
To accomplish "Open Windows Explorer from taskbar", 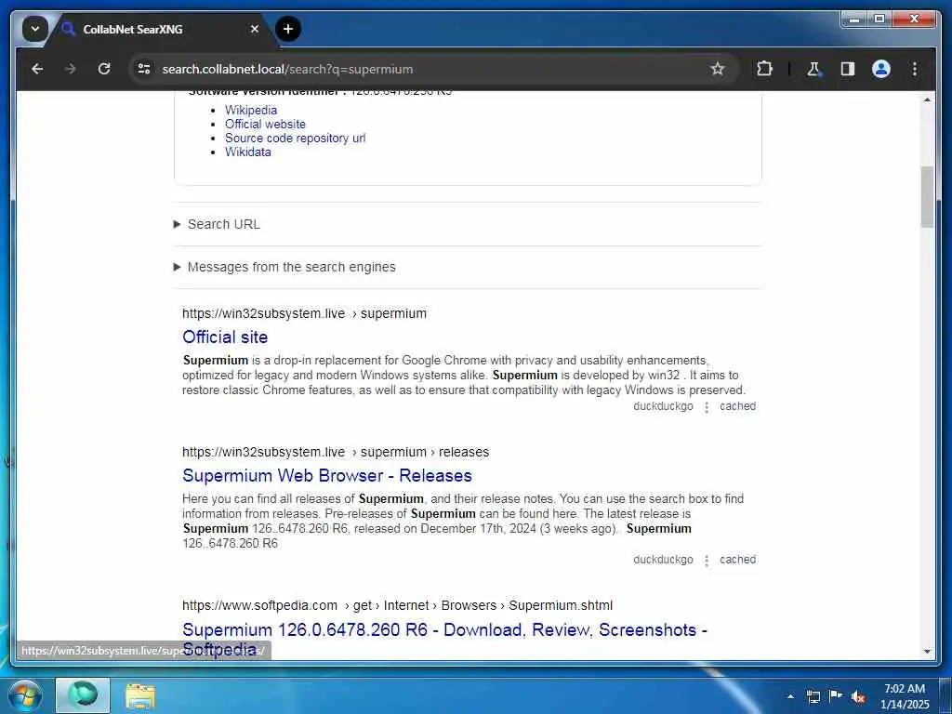I will (140, 696).
